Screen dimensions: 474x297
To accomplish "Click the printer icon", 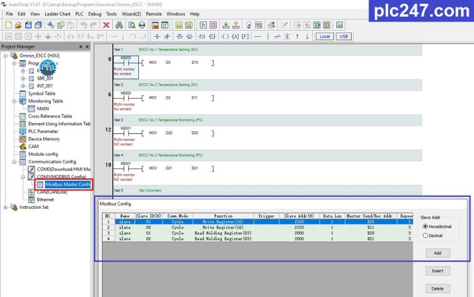I will (x=142, y=25).
